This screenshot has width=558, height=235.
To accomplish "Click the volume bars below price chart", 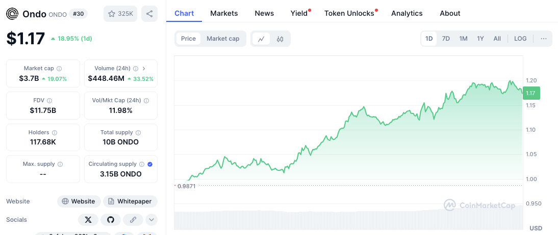I will pos(348,219).
